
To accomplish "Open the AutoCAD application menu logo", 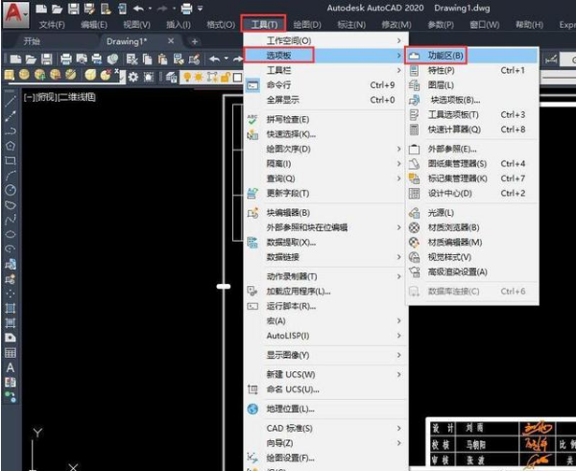I will click(x=13, y=13).
